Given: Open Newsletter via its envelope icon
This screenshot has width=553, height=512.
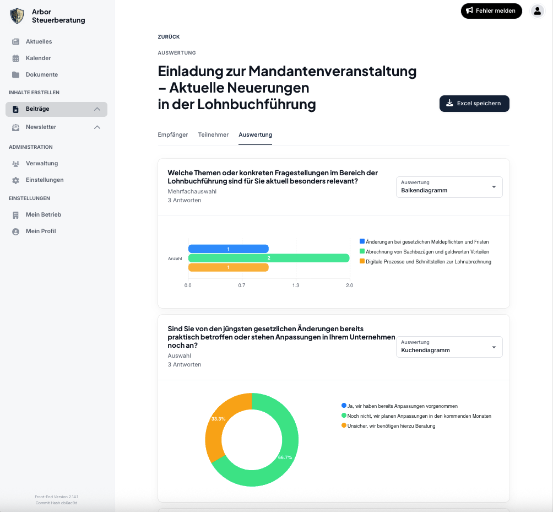Looking at the screenshot, I should tap(16, 127).
